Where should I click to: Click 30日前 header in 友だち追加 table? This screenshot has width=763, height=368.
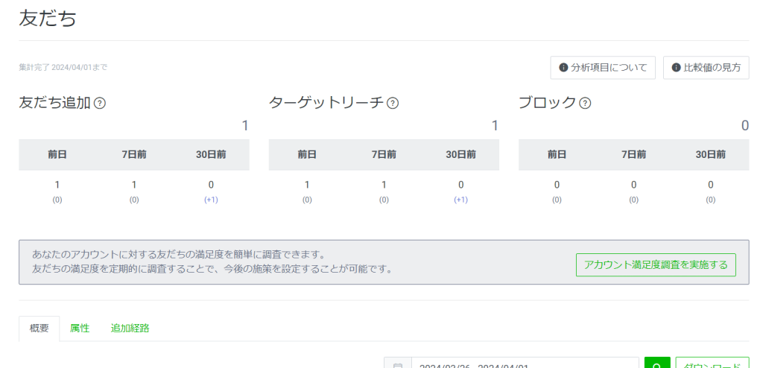(211, 155)
